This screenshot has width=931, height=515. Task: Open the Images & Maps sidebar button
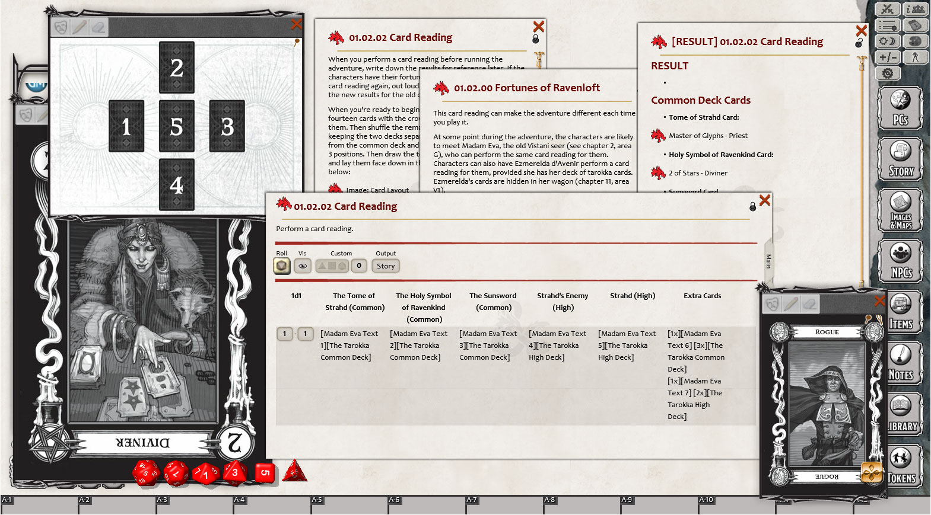point(900,210)
